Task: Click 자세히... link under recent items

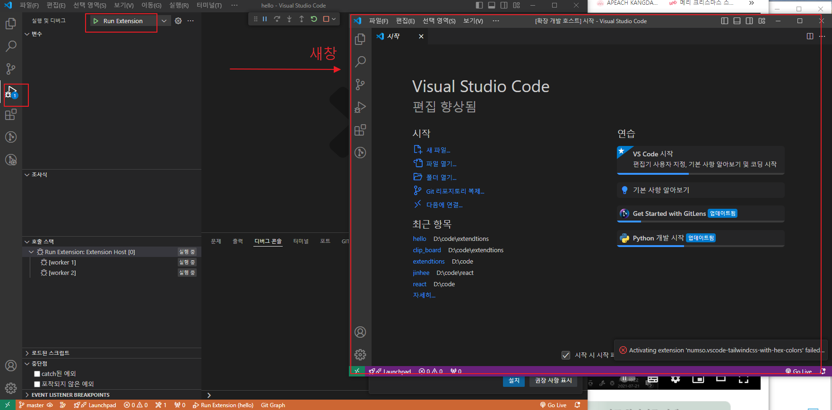Action: (x=424, y=295)
